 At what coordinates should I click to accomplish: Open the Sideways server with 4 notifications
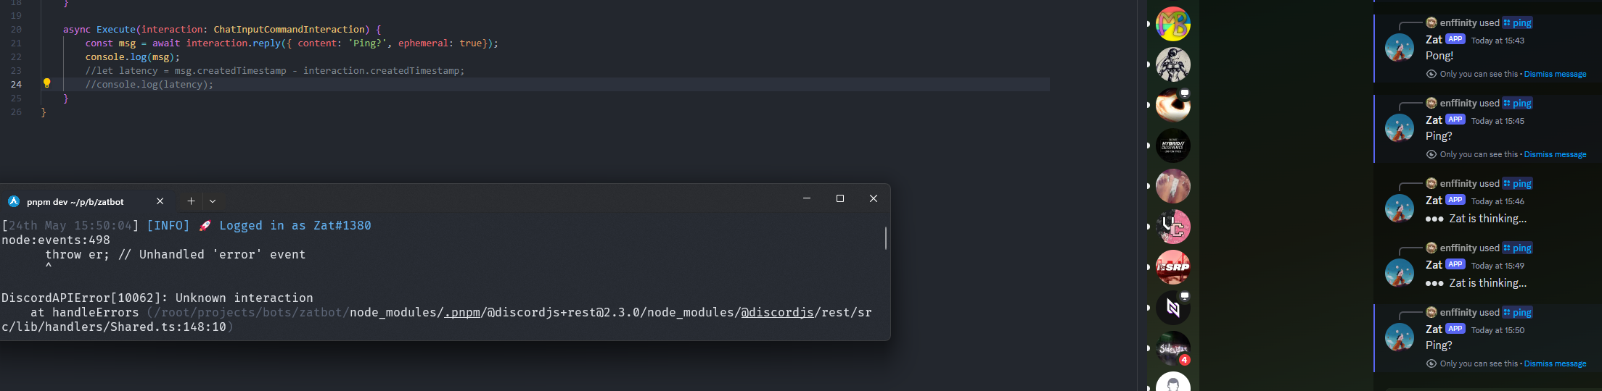point(1173,348)
